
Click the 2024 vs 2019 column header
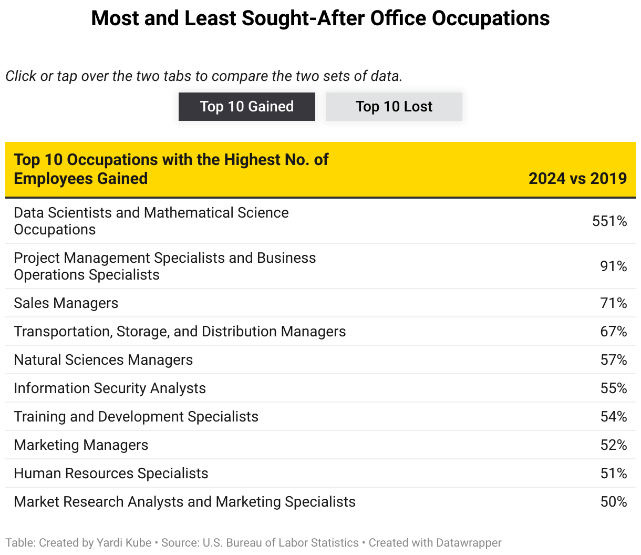click(x=577, y=179)
